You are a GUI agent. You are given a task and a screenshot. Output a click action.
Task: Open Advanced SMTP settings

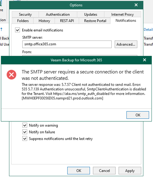click(126, 44)
